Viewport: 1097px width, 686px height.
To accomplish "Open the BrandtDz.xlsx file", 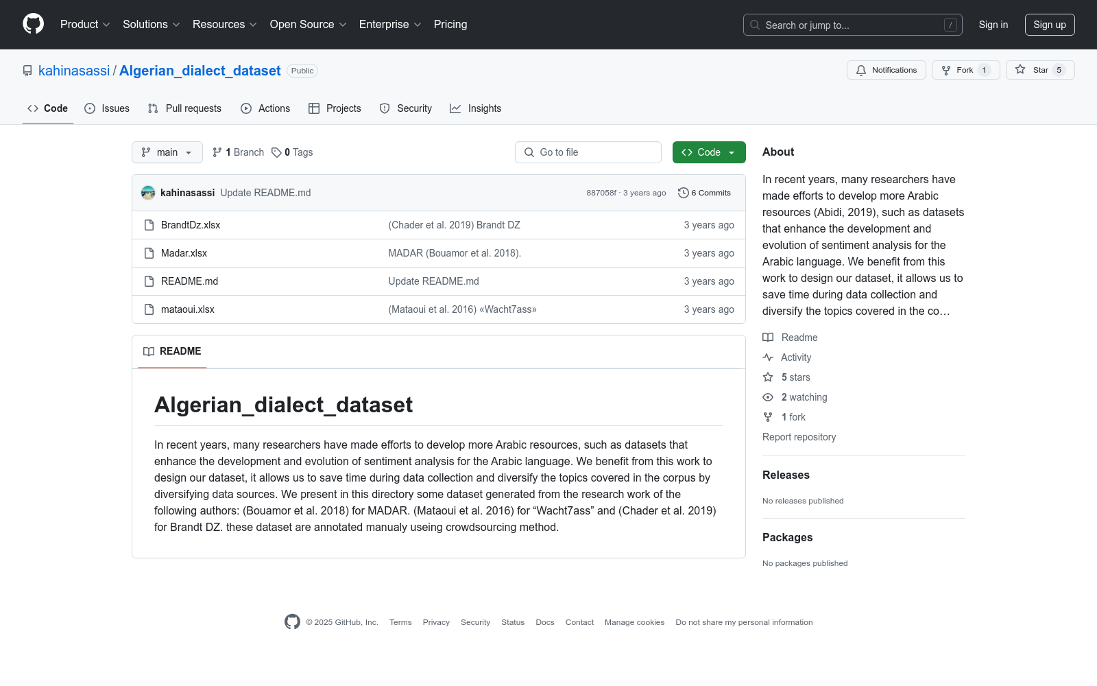I will [191, 225].
